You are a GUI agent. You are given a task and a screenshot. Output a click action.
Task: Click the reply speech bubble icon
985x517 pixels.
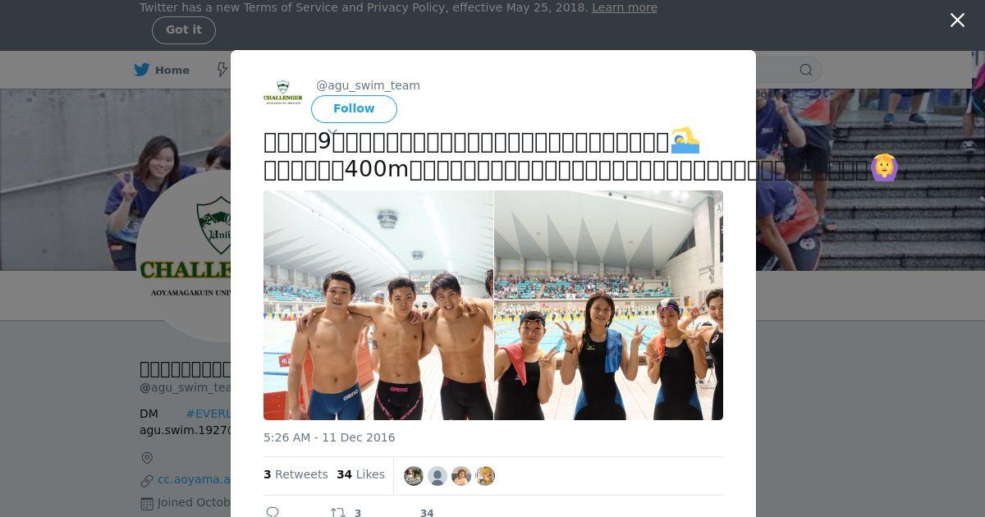[273, 512]
